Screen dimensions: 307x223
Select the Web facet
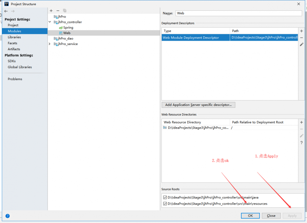point(104,33)
